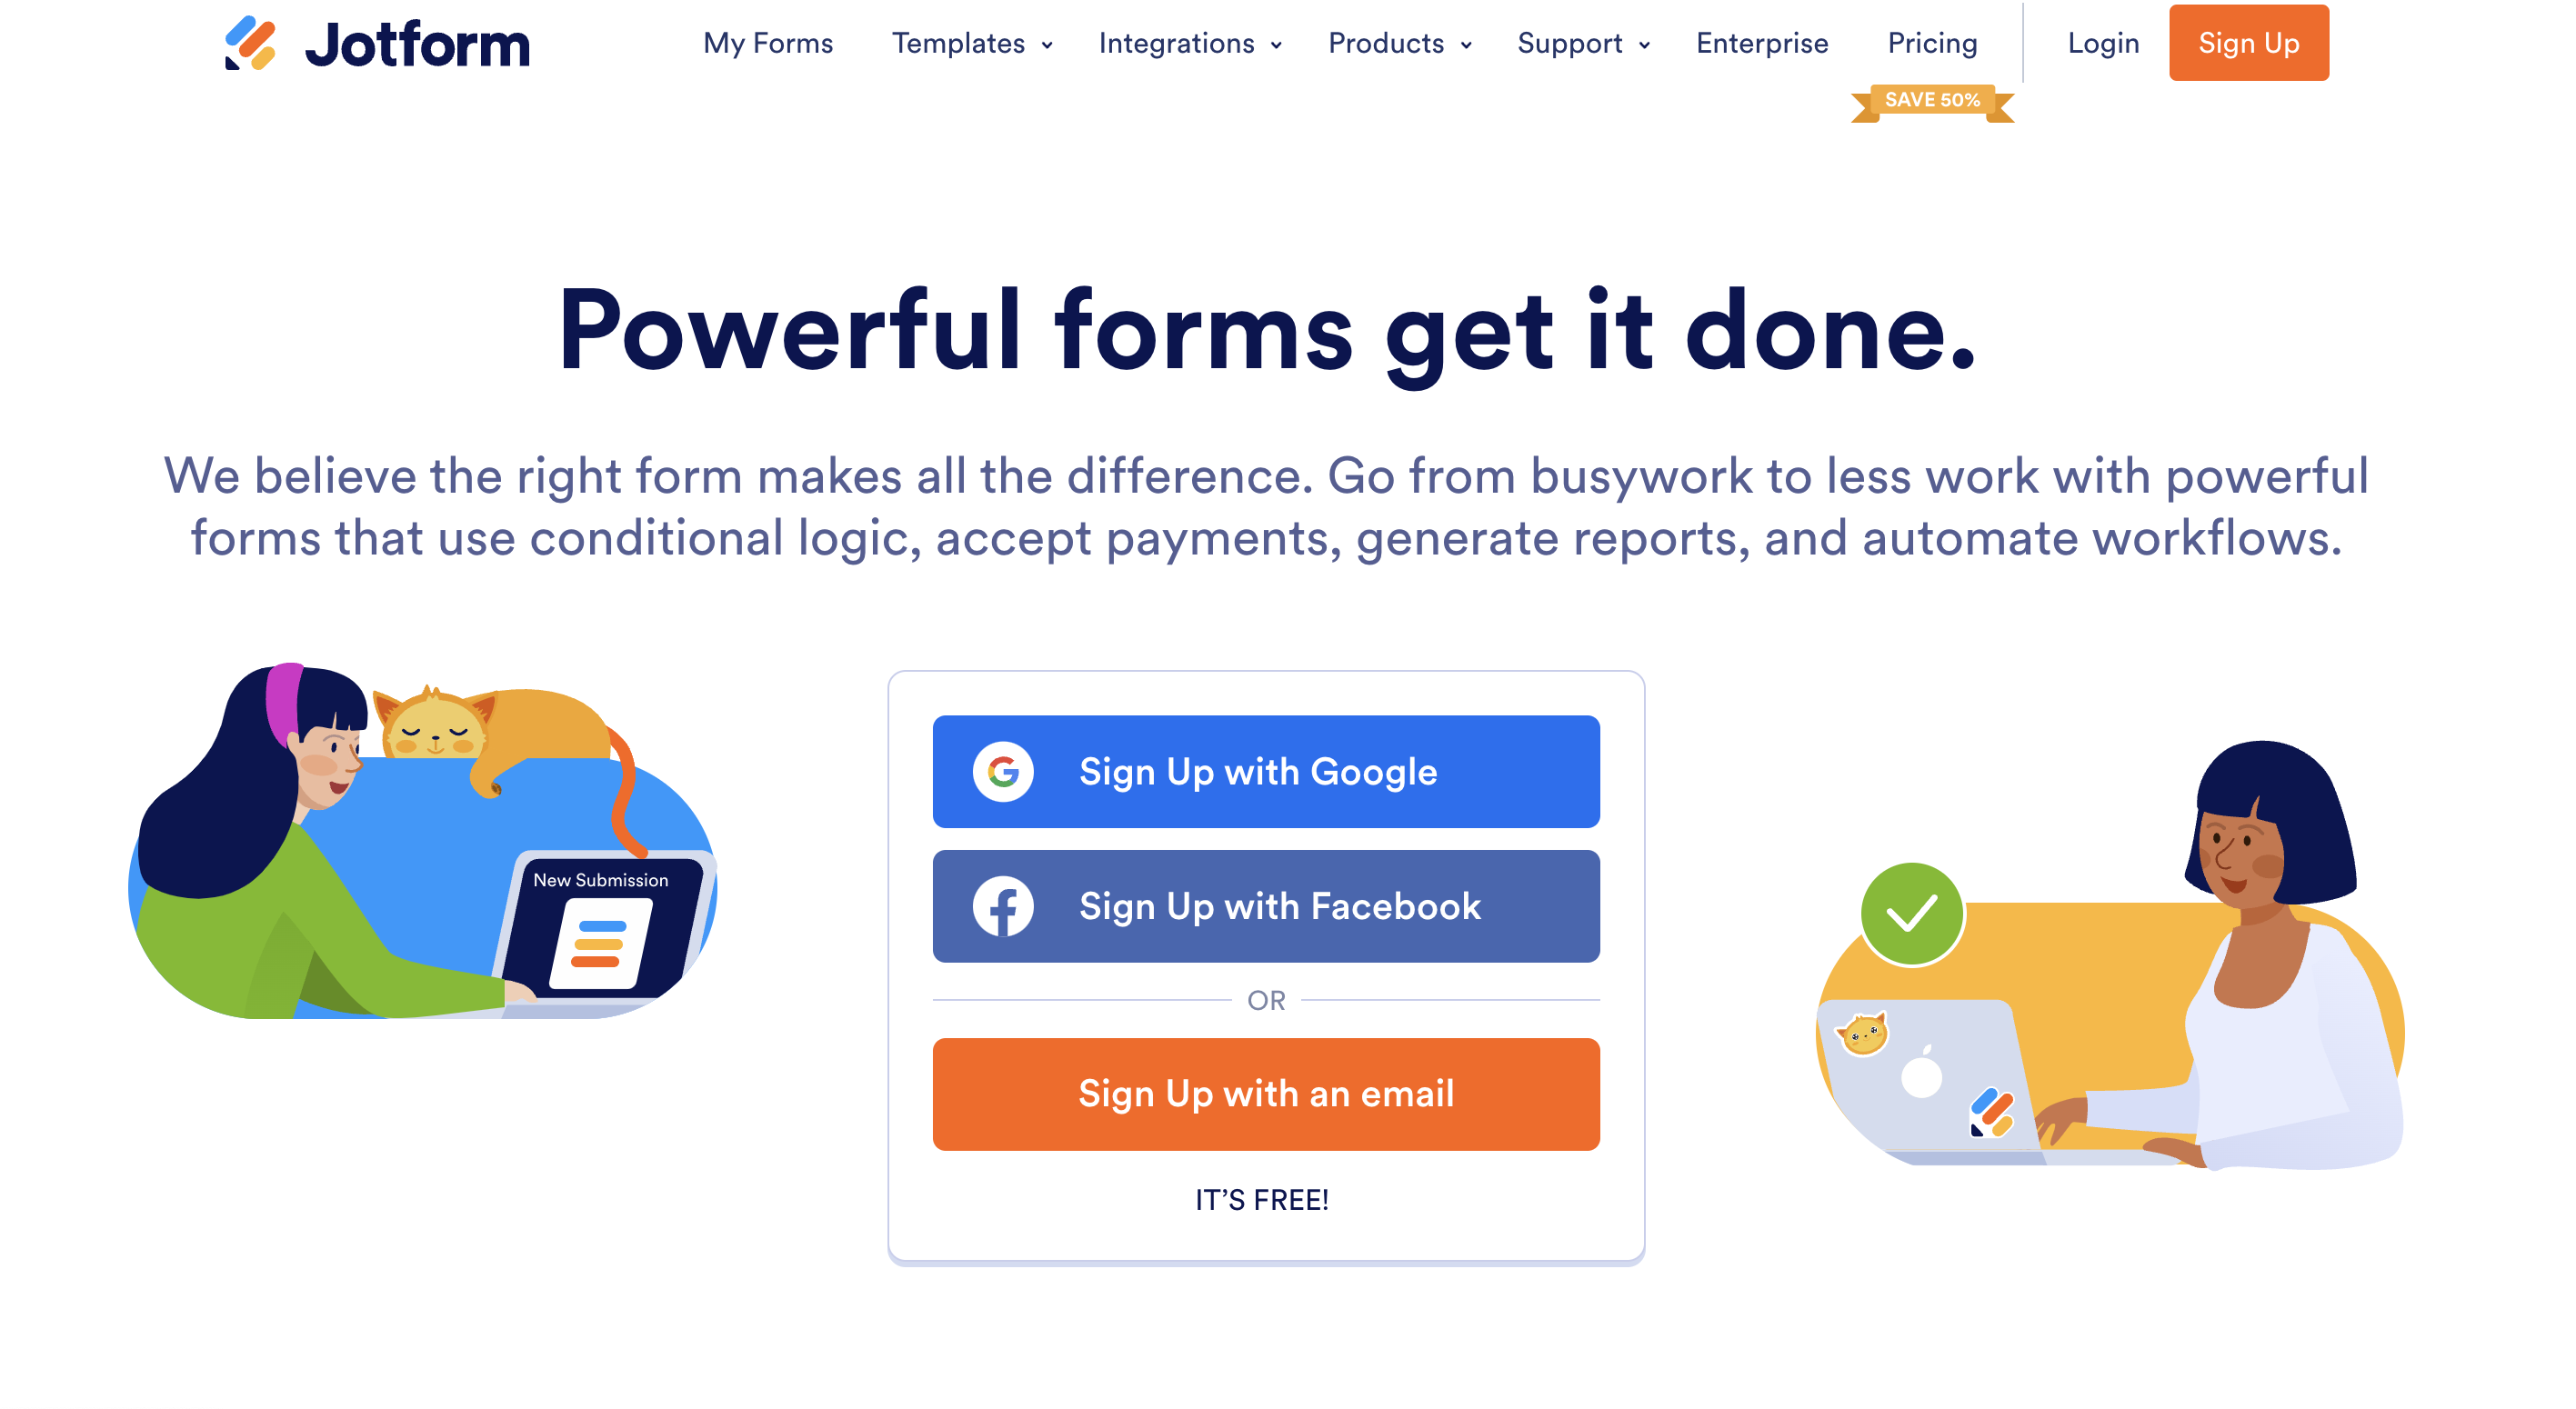The image size is (2576, 1409).
Task: Click the Pricing menu item
Action: pyautogui.click(x=1930, y=42)
